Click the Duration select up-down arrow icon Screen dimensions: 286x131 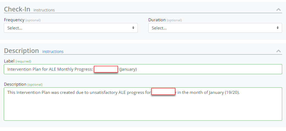[x=277, y=28]
